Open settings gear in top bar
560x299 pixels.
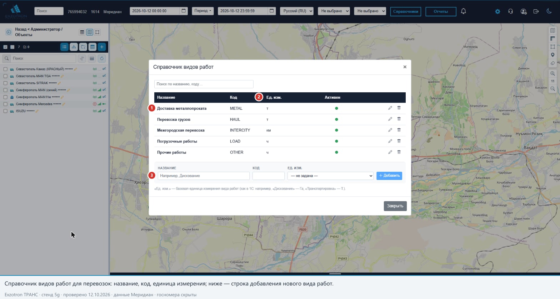click(x=497, y=11)
